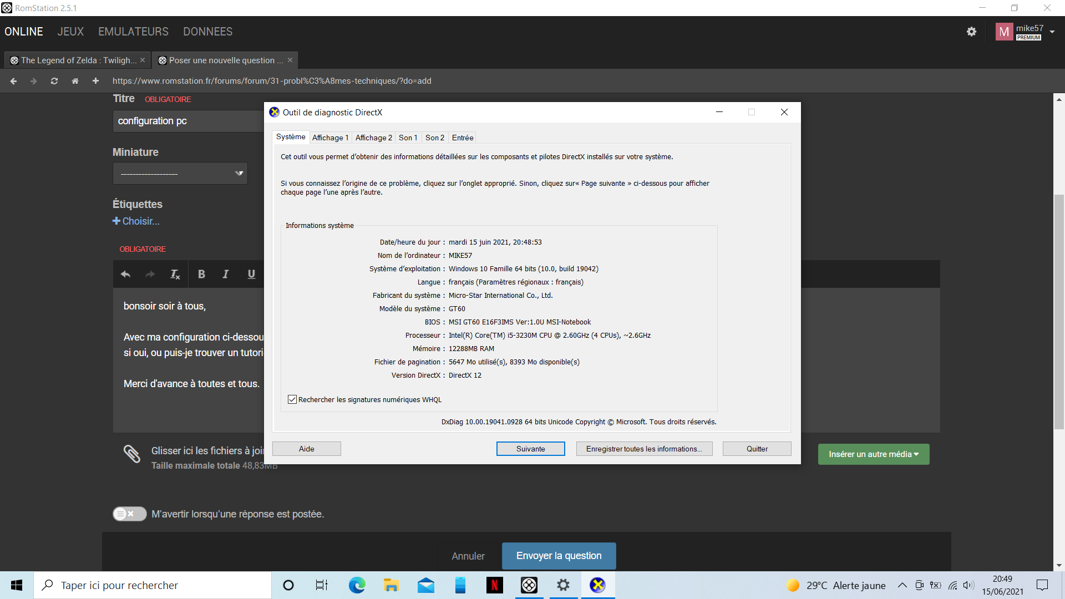Screen dimensions: 1065x599
Task: Click the Suivante button
Action: [x=530, y=449]
